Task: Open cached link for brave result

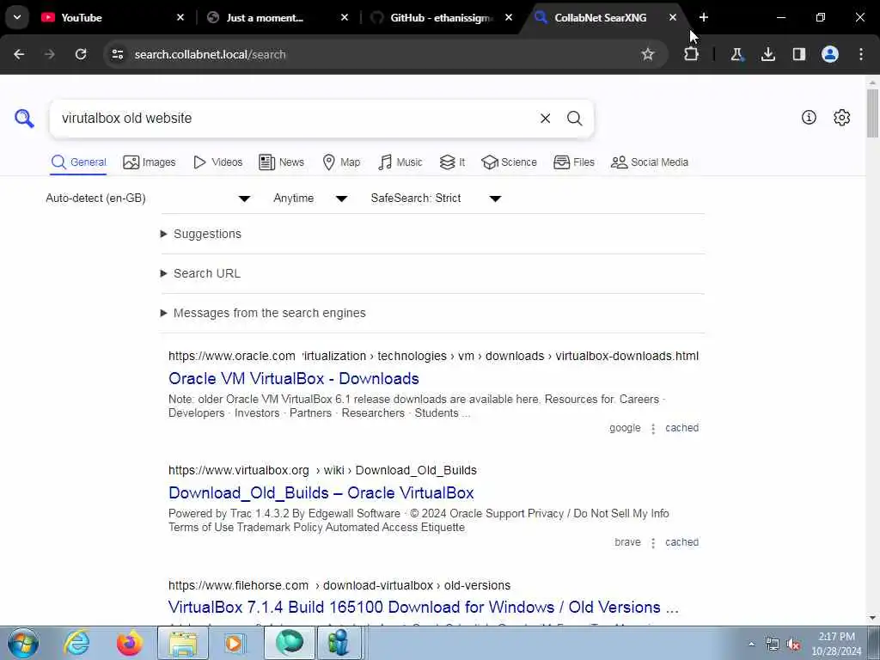Action: tap(681, 543)
